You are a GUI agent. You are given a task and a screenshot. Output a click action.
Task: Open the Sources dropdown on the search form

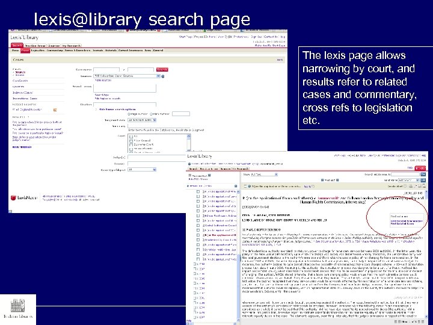click(x=127, y=76)
